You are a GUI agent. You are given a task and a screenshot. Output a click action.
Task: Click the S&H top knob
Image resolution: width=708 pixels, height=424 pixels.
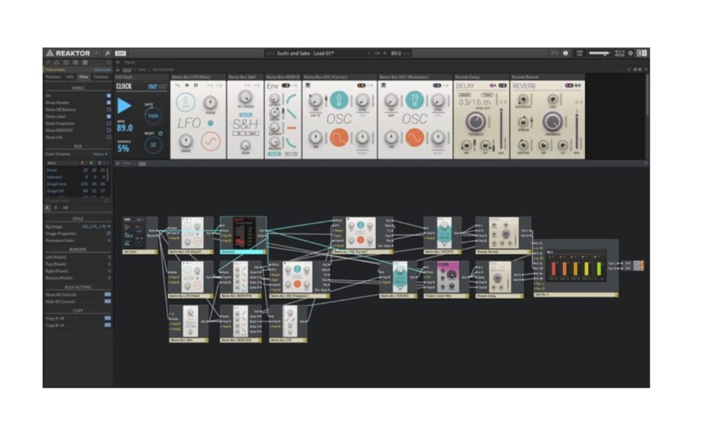[x=245, y=97]
